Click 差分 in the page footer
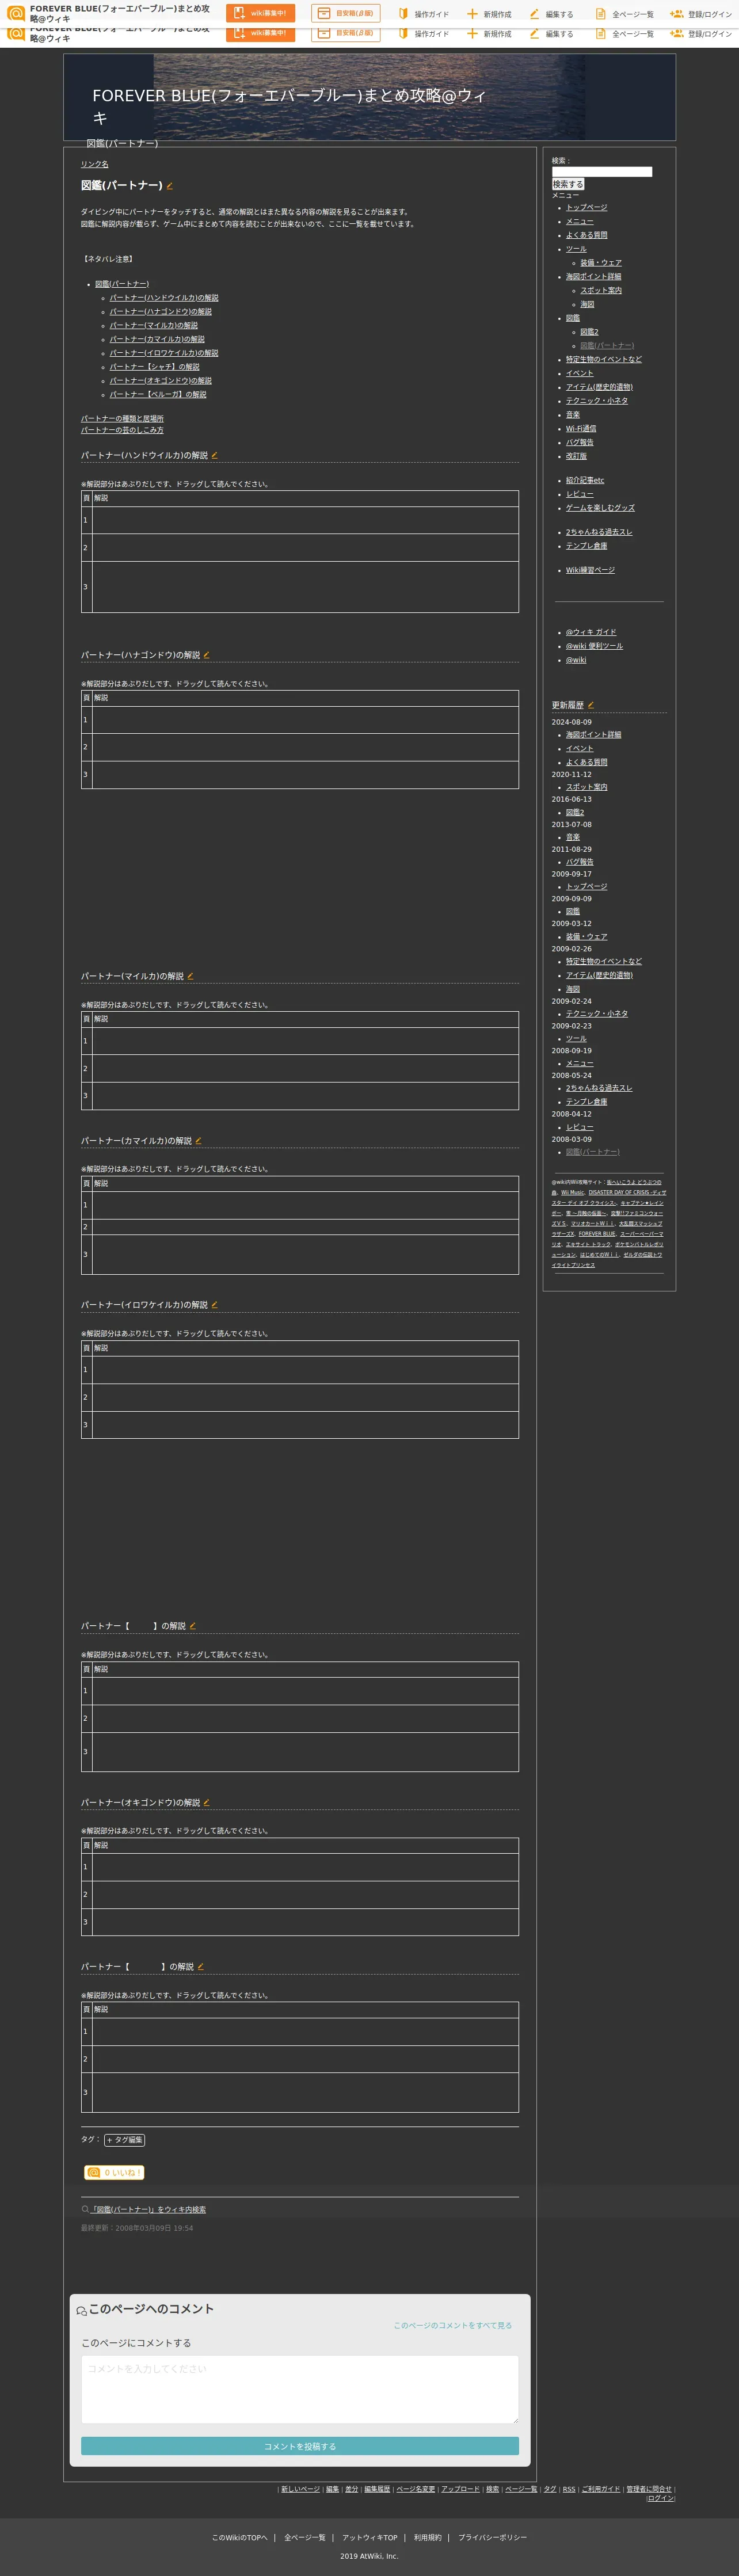Viewport: 739px width, 2576px height. [352, 2489]
